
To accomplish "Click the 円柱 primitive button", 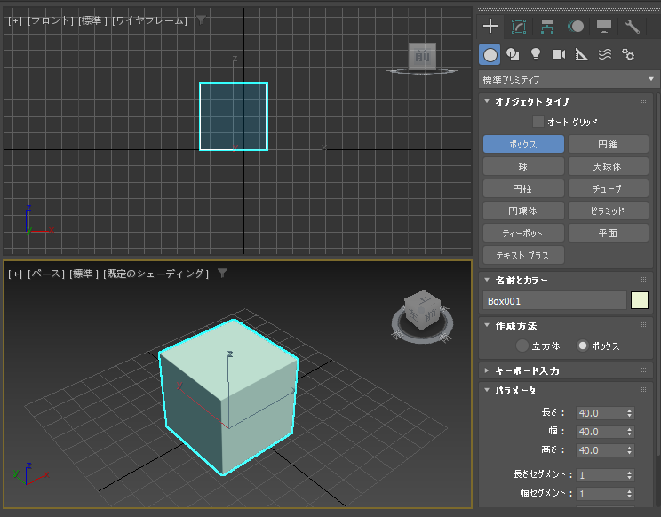I will (523, 189).
